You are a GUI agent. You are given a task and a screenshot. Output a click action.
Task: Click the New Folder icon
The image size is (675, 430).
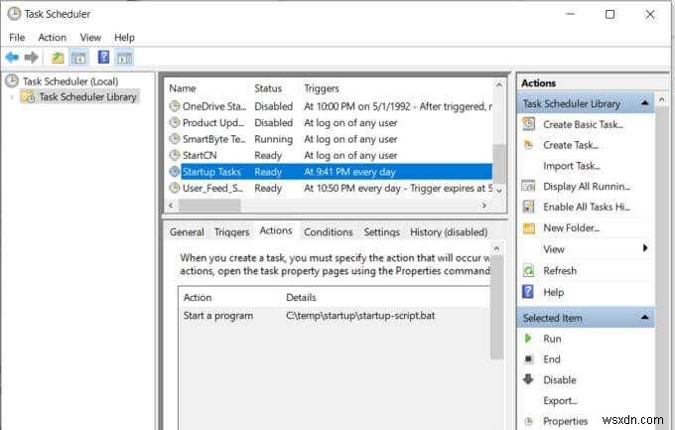529,227
